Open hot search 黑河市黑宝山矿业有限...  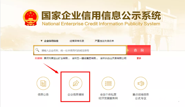[x=57, y=58]
